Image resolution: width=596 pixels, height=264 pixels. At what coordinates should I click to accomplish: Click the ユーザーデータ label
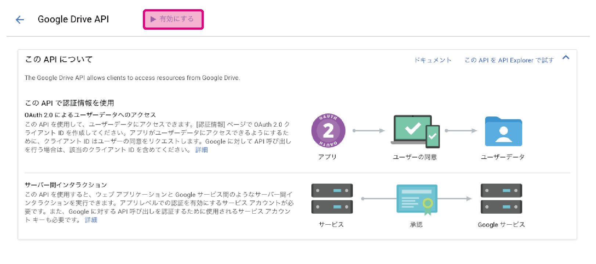click(x=503, y=157)
